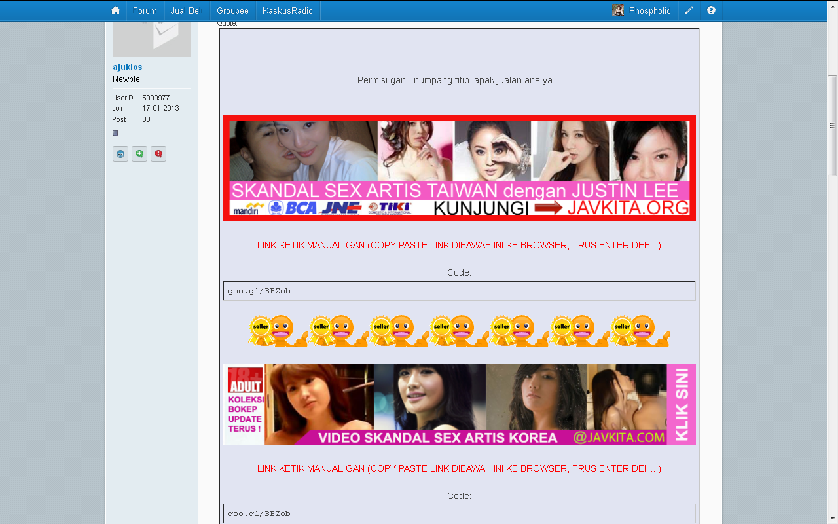Click the pink KLIK SINI banner image
Image resolution: width=838 pixels, height=524 pixels.
[x=459, y=404]
